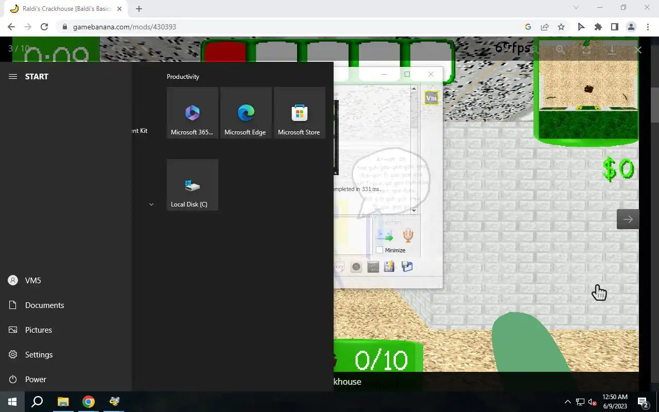Expand the Start menu navigation hamburger

click(13, 76)
